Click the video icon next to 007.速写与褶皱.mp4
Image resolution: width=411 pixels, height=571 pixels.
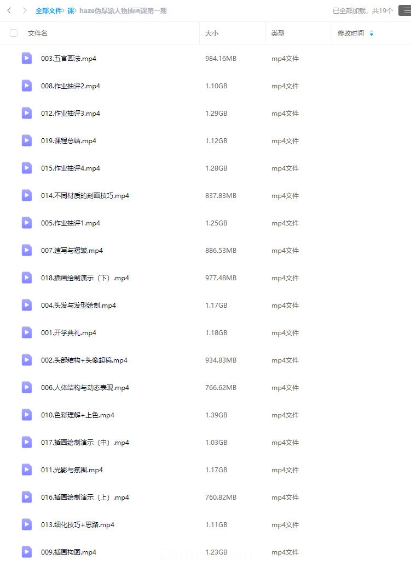26,250
